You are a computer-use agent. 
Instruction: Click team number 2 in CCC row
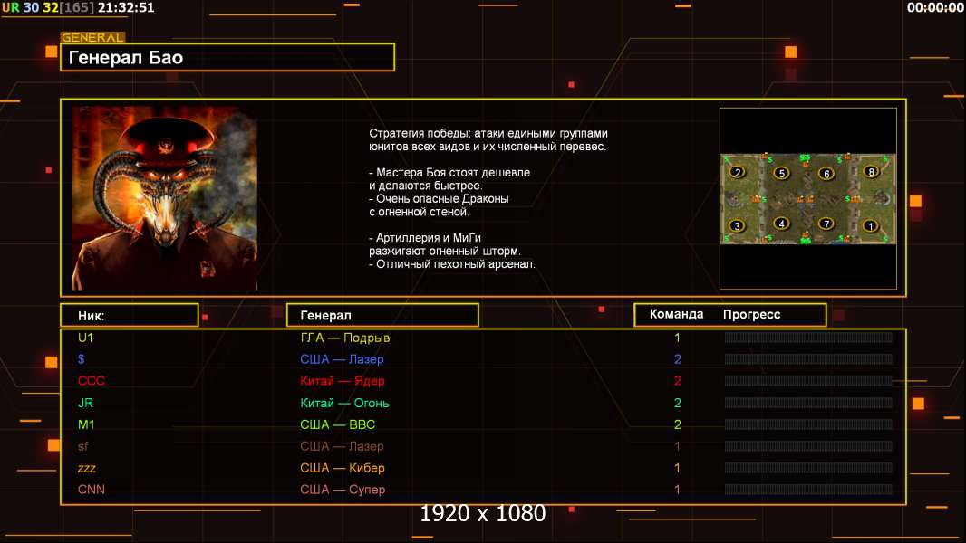tap(677, 381)
